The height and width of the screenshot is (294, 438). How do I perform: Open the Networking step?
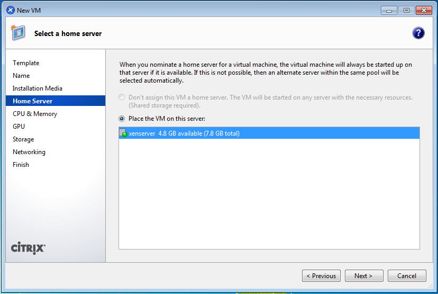point(29,152)
